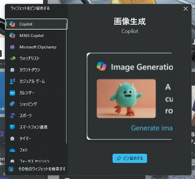
Task: Pick the ショッピング widget label
Action: click(x=28, y=104)
